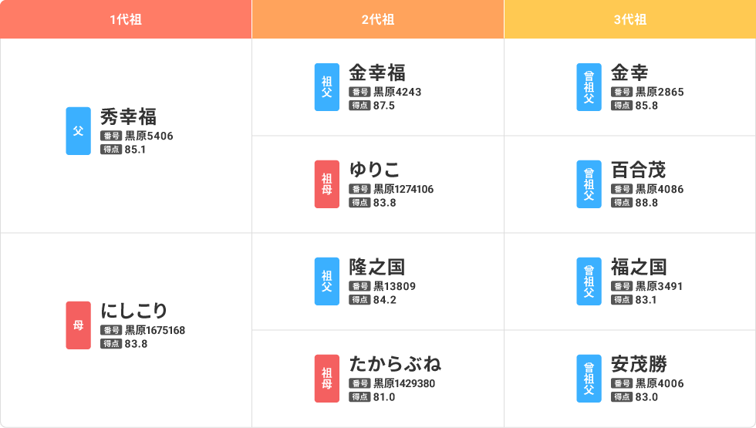Select the 1代祖 column header
756x428 pixels.
[126, 19]
